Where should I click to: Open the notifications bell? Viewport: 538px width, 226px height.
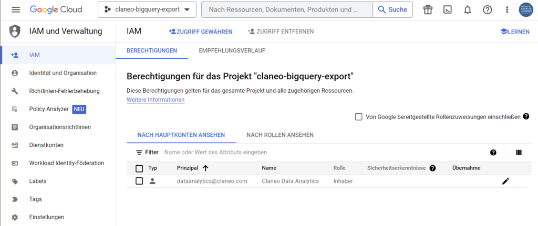(467, 10)
